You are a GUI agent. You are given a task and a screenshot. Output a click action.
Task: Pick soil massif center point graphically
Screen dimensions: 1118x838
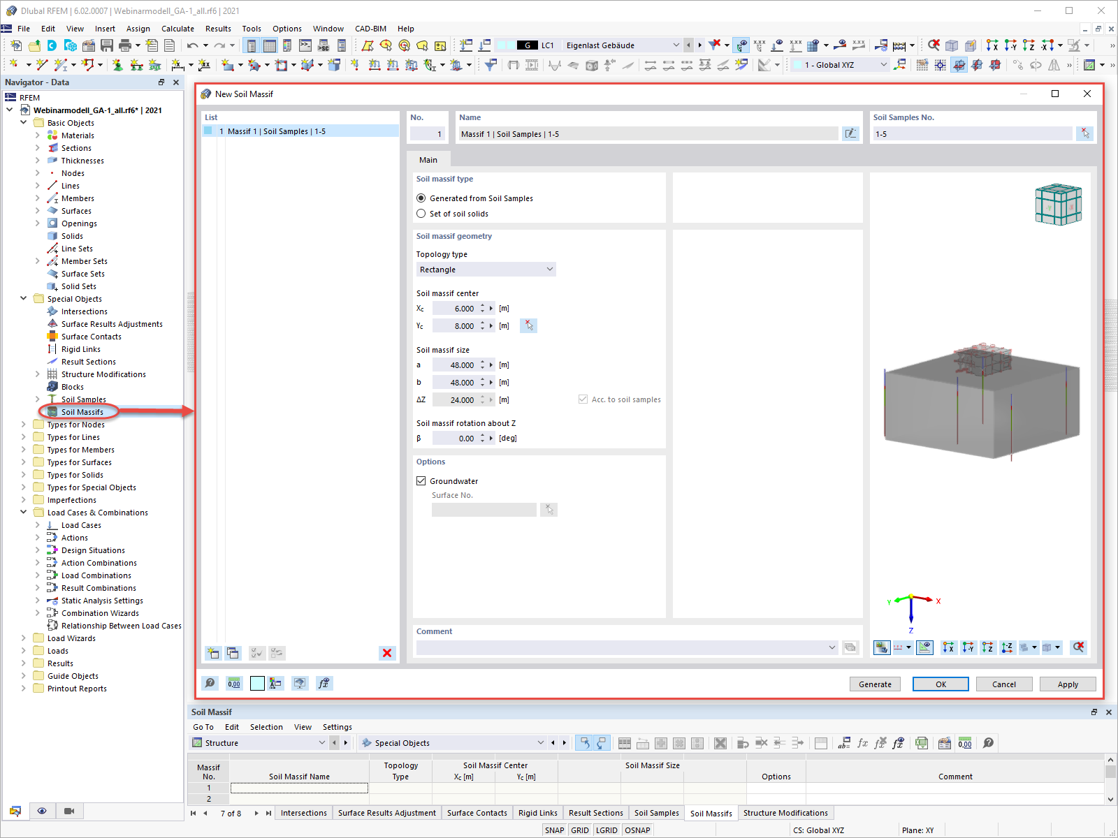pos(529,325)
